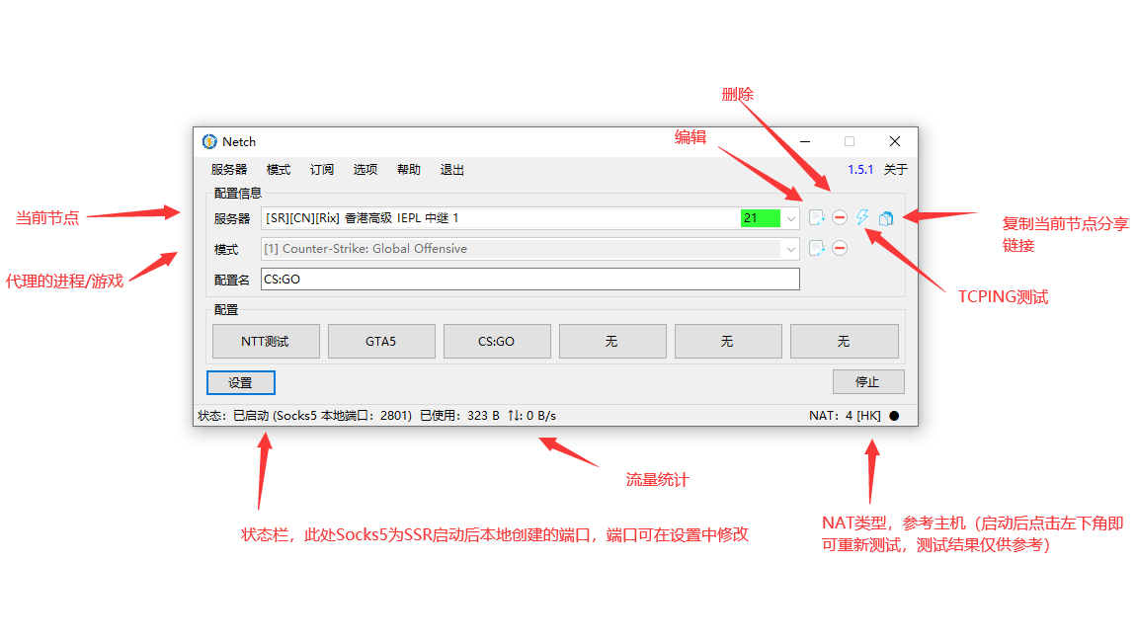This screenshot has width=1136, height=644.
Task: Open the 关于 about link
Action: click(x=896, y=170)
